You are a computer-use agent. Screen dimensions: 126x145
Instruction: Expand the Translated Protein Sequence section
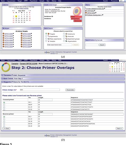(x=2, y=75)
